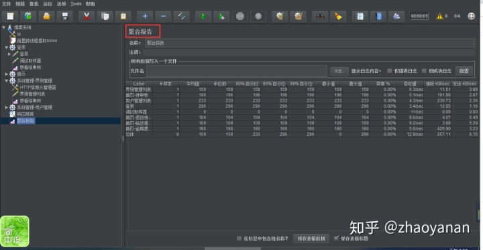Screen dimensions: 483x250
Task: Click the Open file folder icon
Action: pos(46,16)
